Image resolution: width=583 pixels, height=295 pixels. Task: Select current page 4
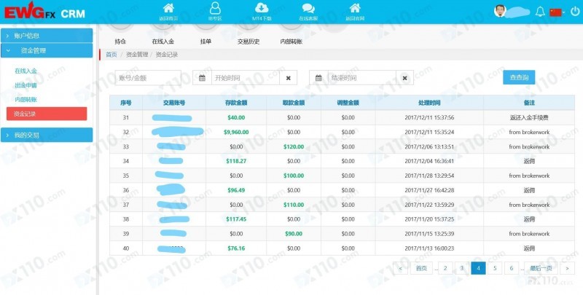(x=478, y=268)
